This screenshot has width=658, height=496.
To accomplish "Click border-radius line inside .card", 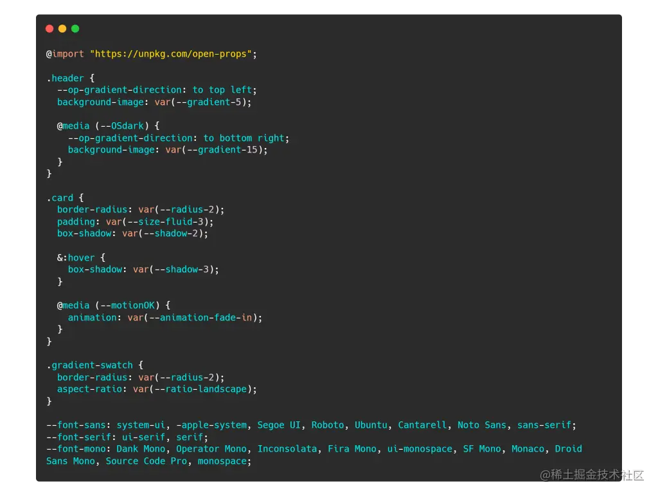I will pos(141,210).
